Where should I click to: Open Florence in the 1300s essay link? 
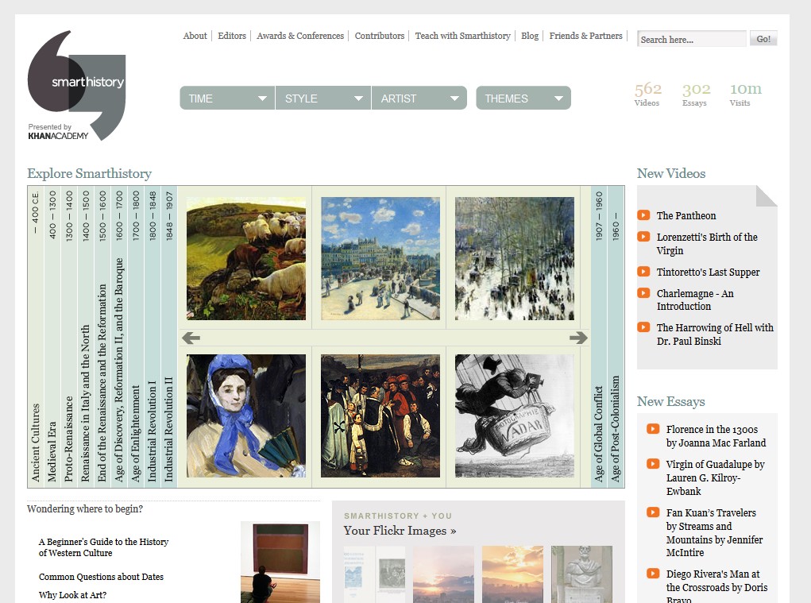716,436
